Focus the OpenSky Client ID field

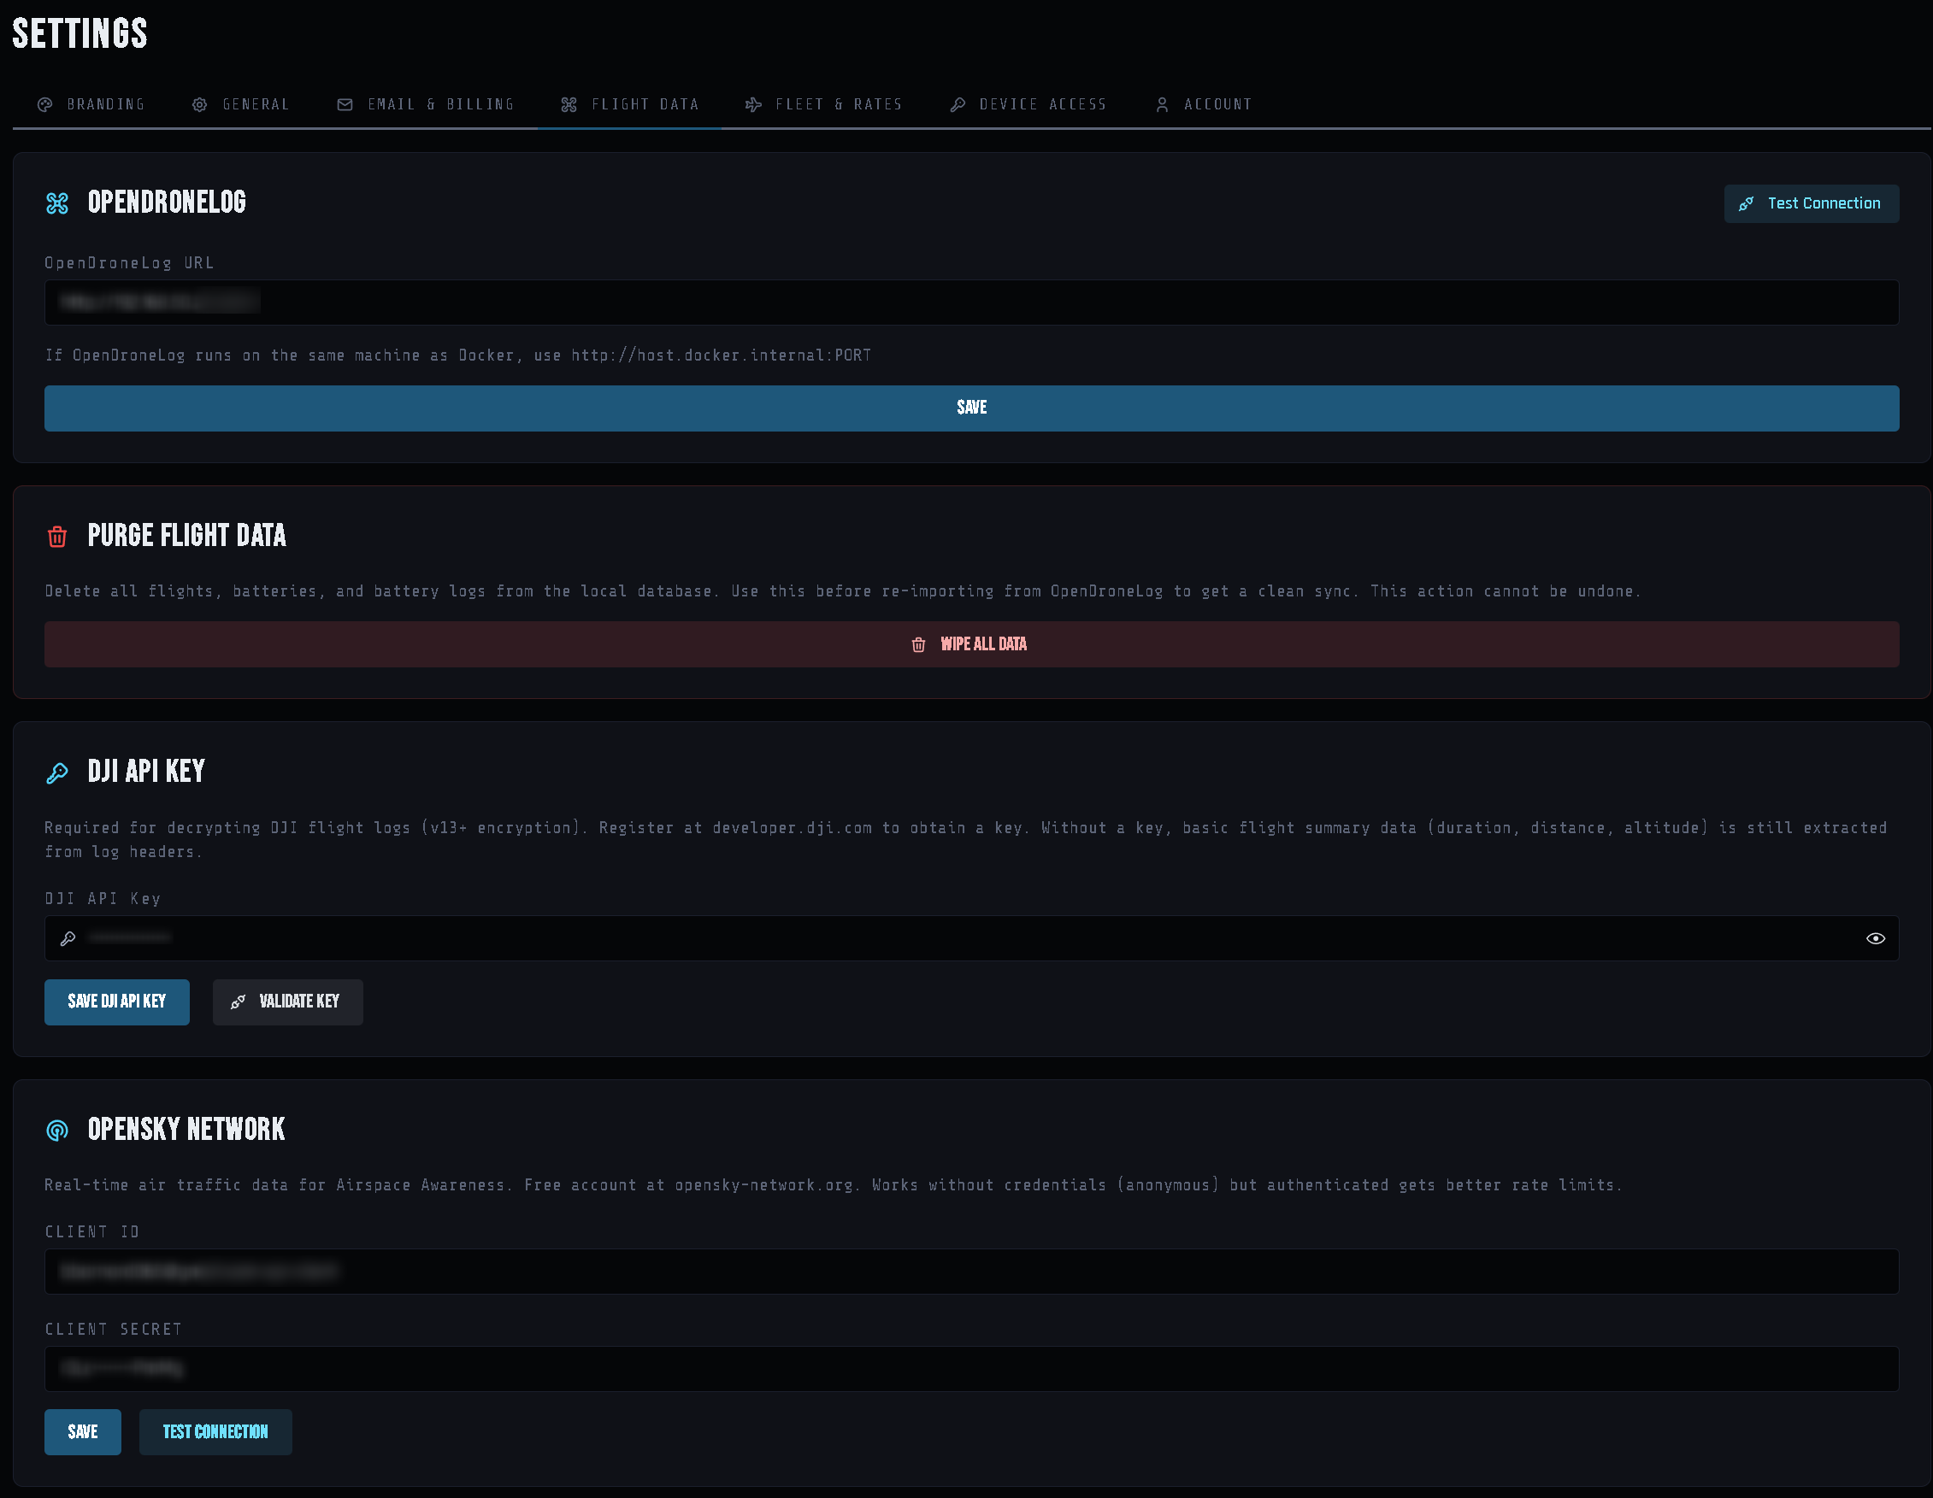[972, 1272]
